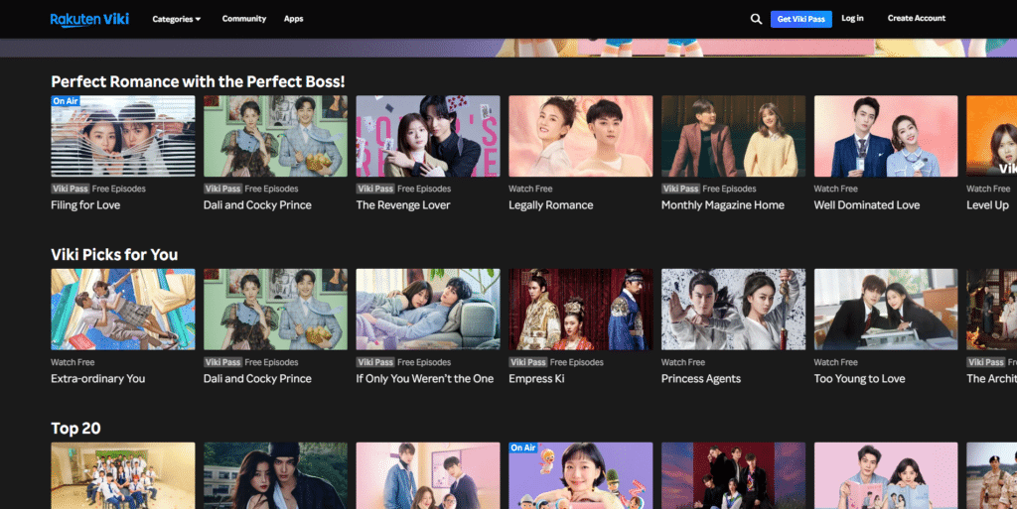Expand the Categories dropdown menu
Viewport: 1017px width, 509px height.
[x=176, y=19]
